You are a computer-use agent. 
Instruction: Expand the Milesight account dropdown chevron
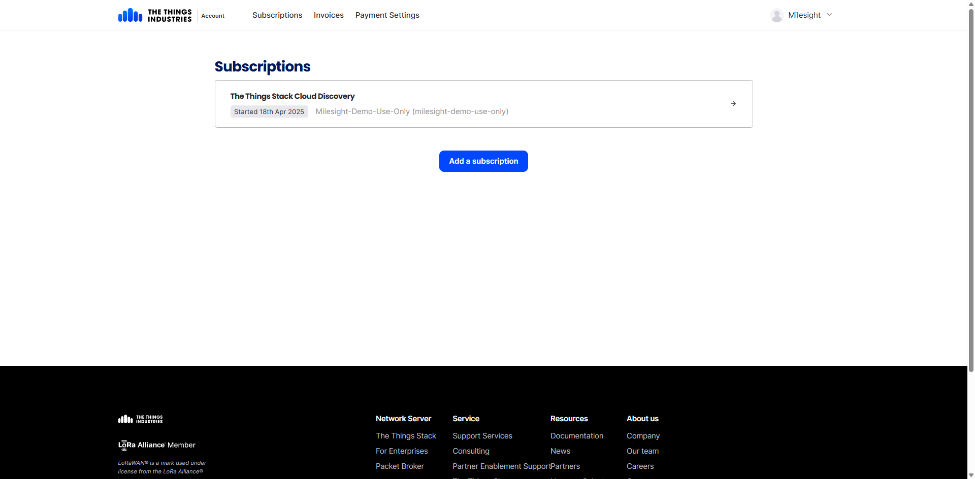point(829,15)
